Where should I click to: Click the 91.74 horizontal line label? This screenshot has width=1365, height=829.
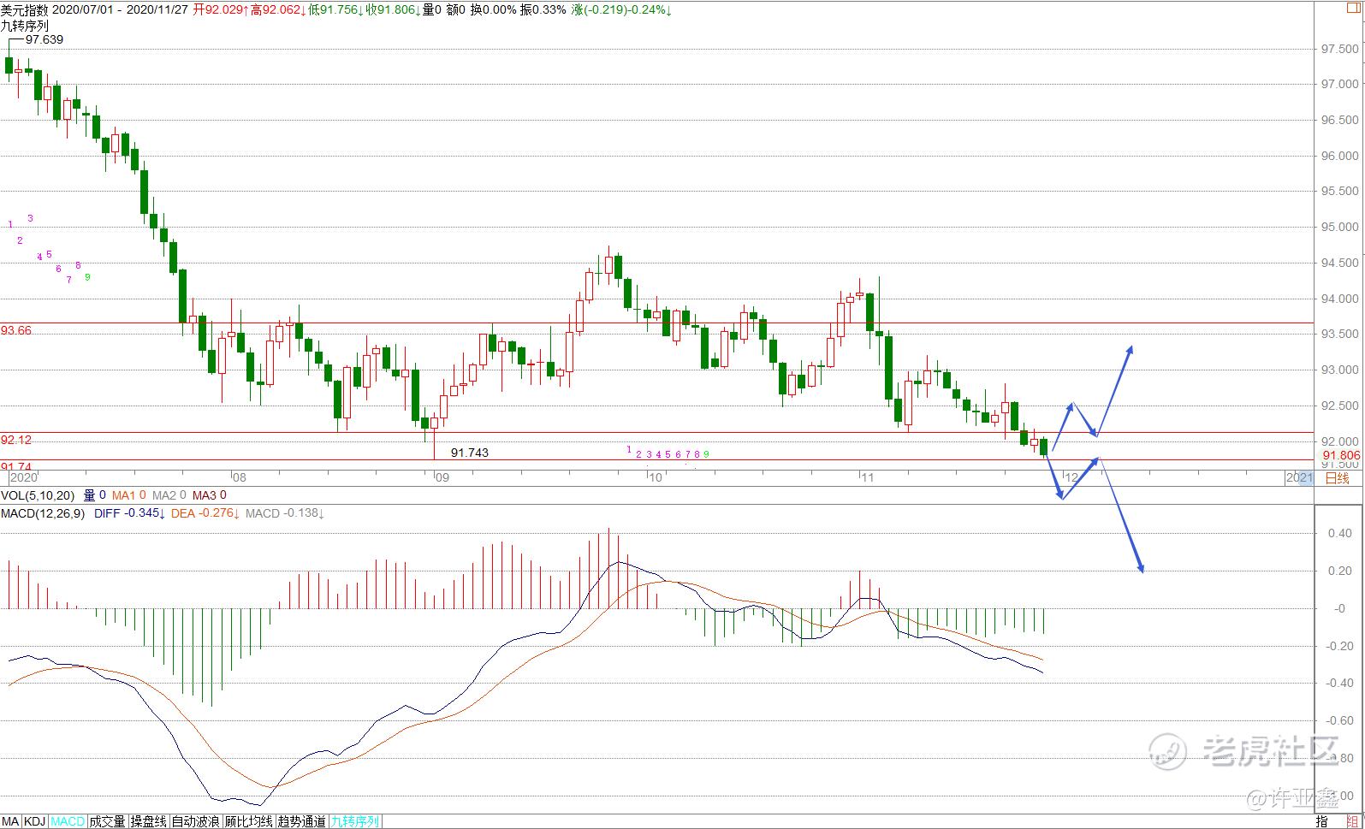click(x=16, y=466)
